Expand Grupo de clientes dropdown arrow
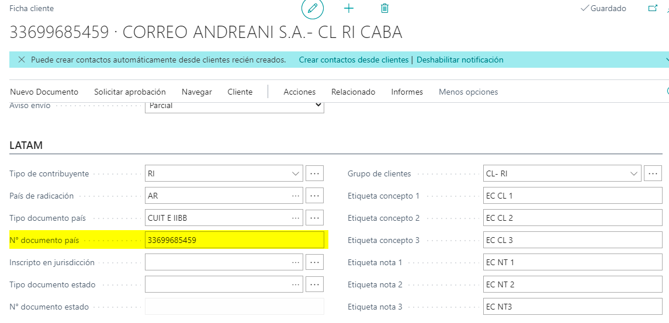The image size is (669, 323). tap(633, 173)
